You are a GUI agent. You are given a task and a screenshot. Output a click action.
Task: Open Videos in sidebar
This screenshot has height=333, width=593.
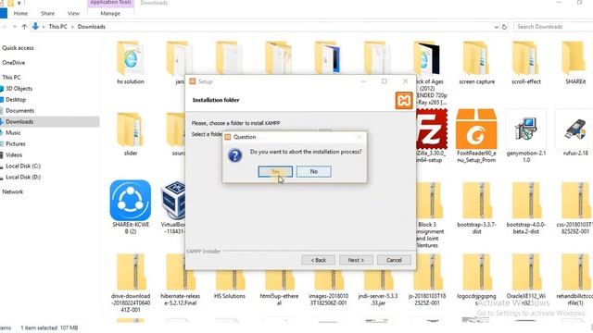[x=14, y=154]
